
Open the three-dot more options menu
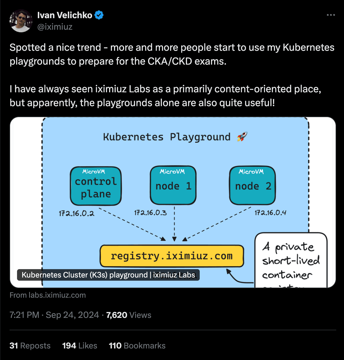click(331, 15)
